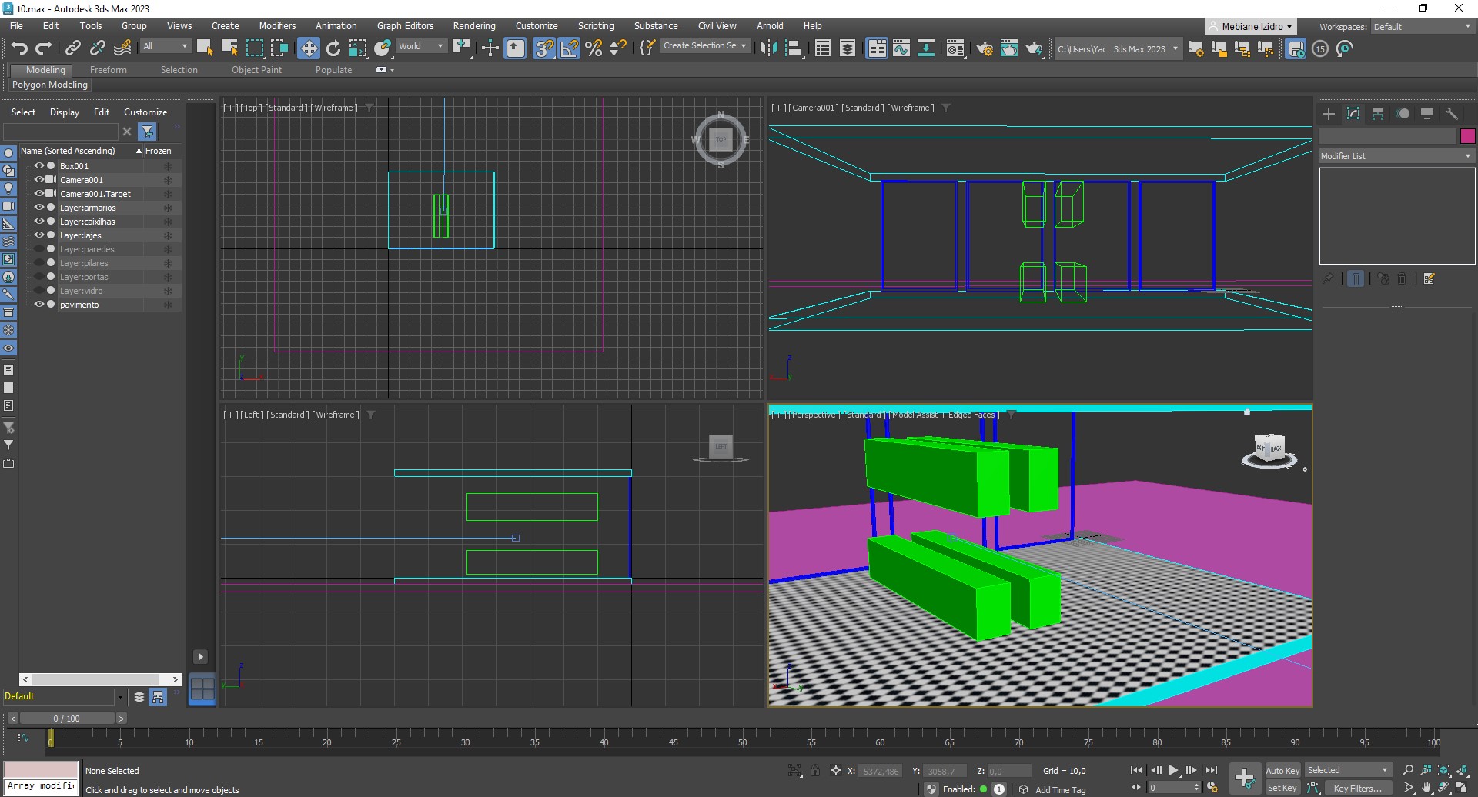Viewport: 1478px width, 797px height.
Task: Select the Select and Move tool
Action: [308, 48]
